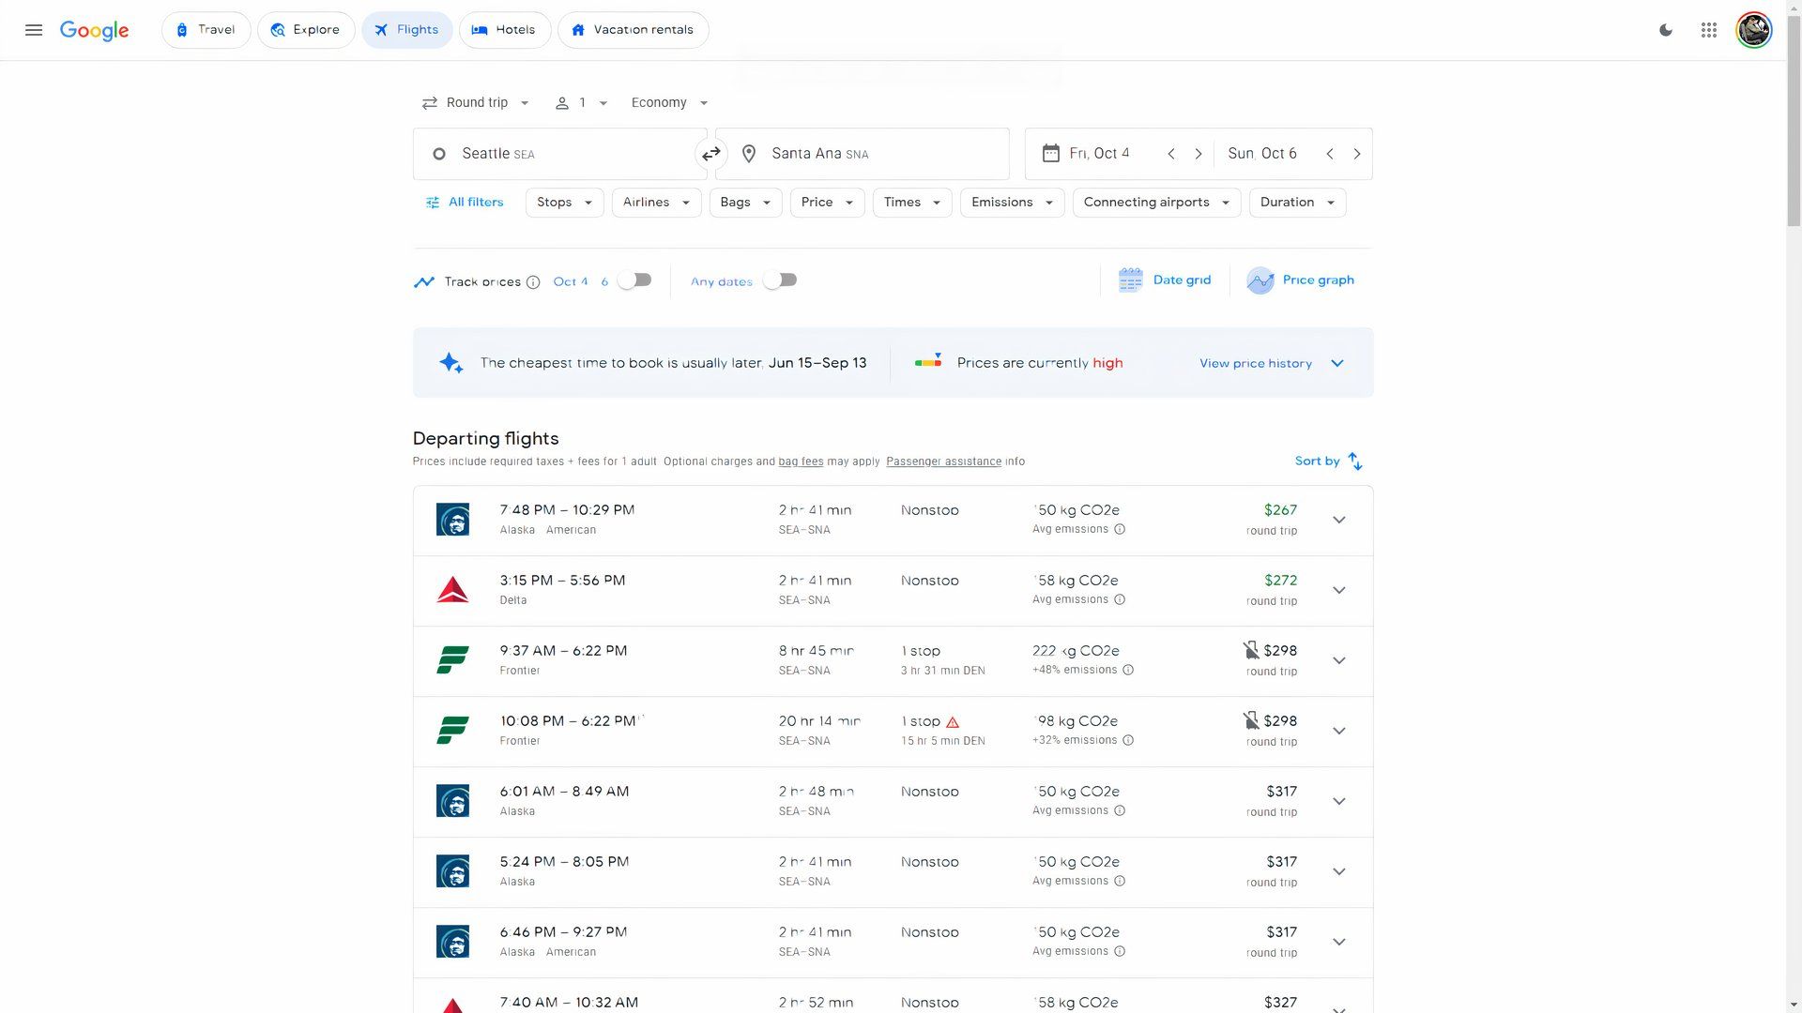Advance the departure date to next day

(1199, 154)
